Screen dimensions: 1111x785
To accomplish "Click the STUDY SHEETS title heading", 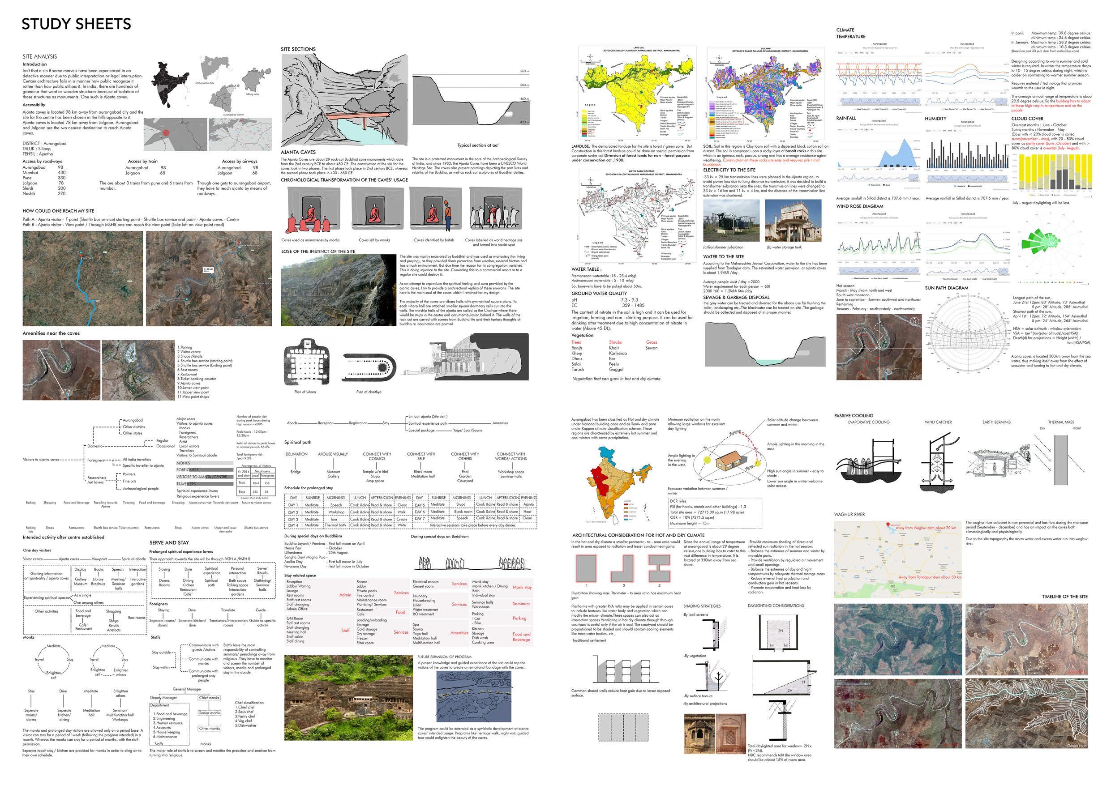I will coord(76,24).
